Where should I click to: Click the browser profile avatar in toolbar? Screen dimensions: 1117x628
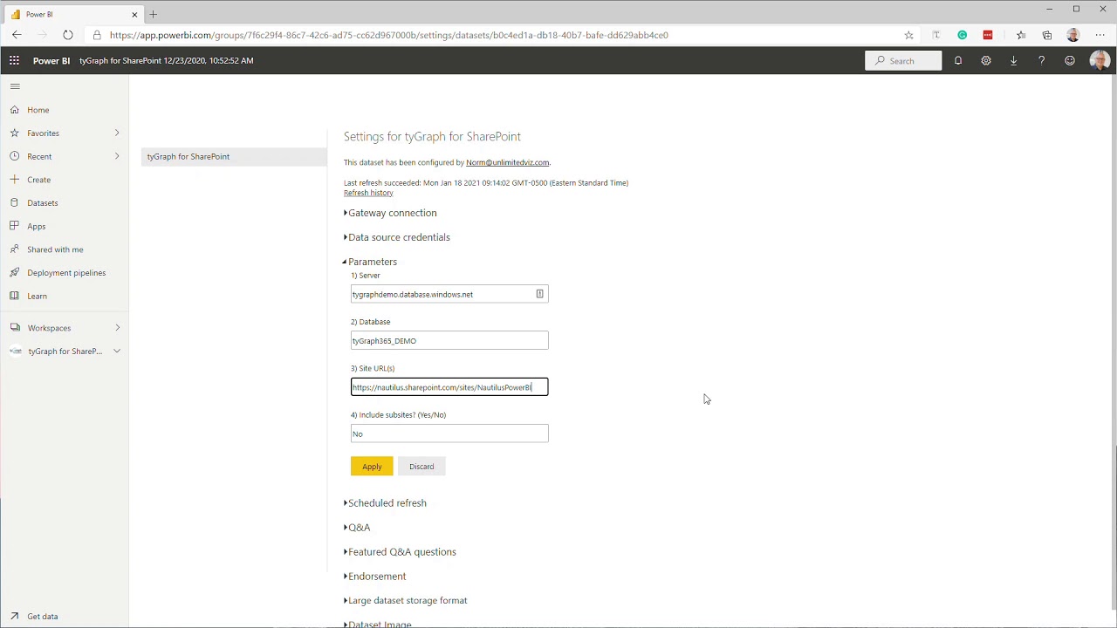1073,35
